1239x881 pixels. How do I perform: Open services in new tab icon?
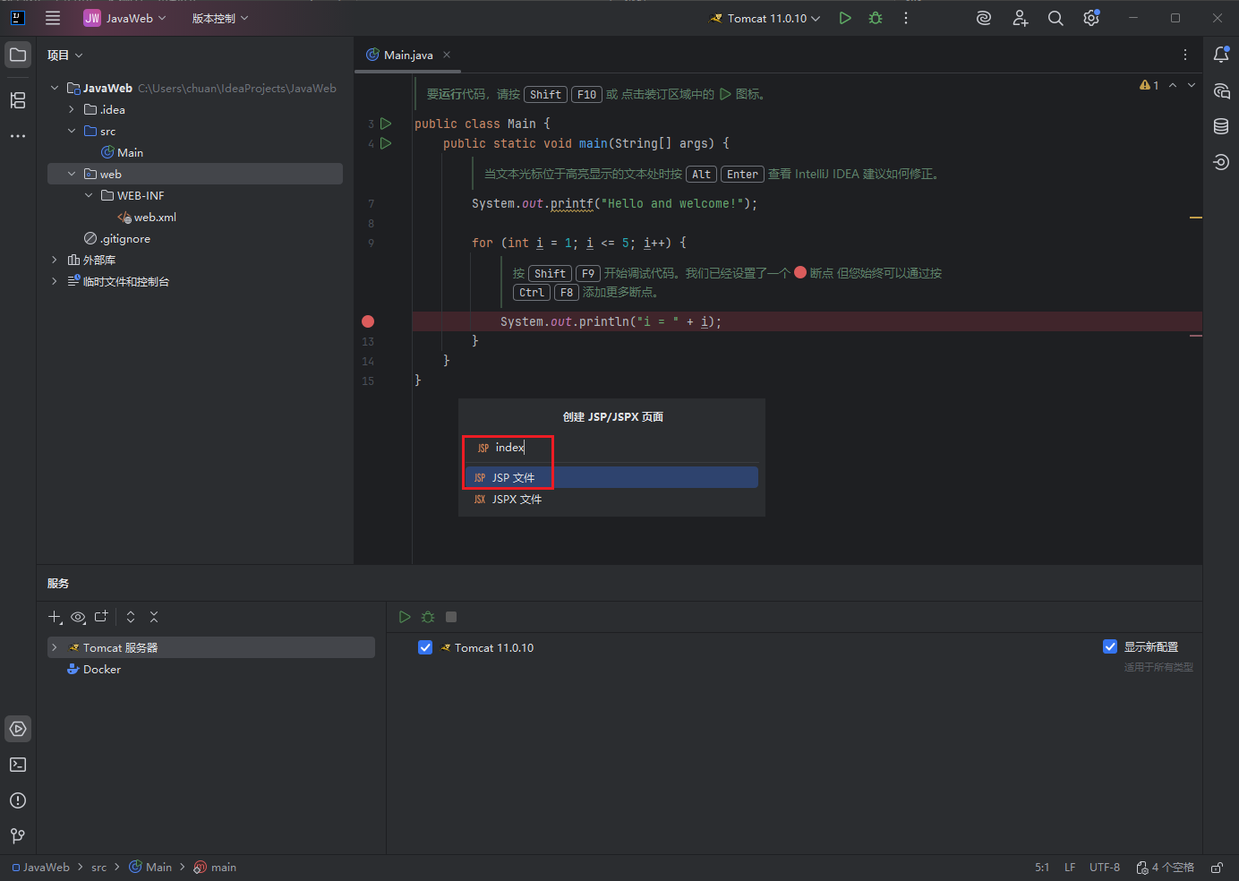(101, 617)
